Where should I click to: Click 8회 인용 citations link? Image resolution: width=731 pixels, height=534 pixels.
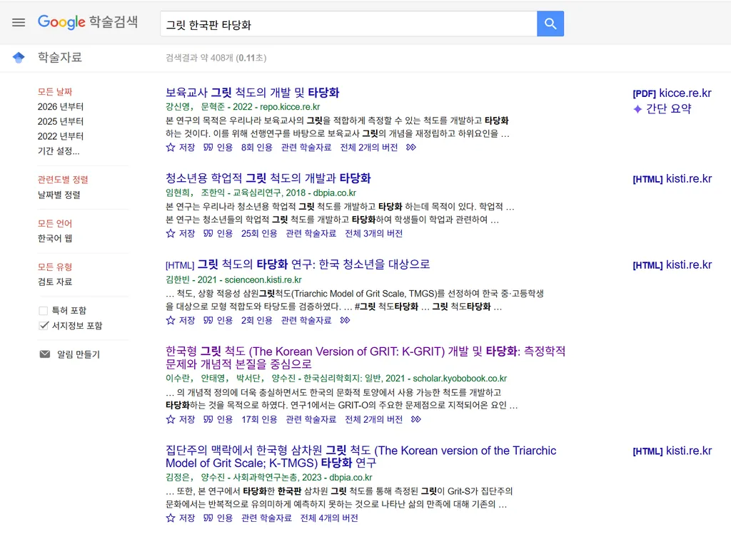[256, 147]
